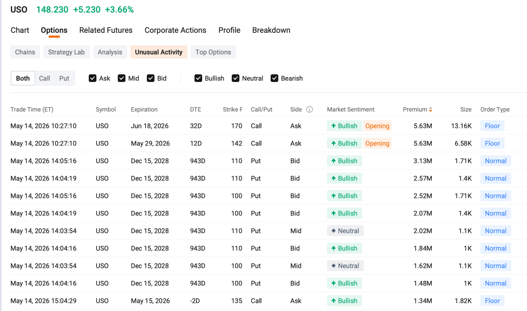Click the USO ticker title
This screenshot has width=527, height=311.
(x=19, y=9)
